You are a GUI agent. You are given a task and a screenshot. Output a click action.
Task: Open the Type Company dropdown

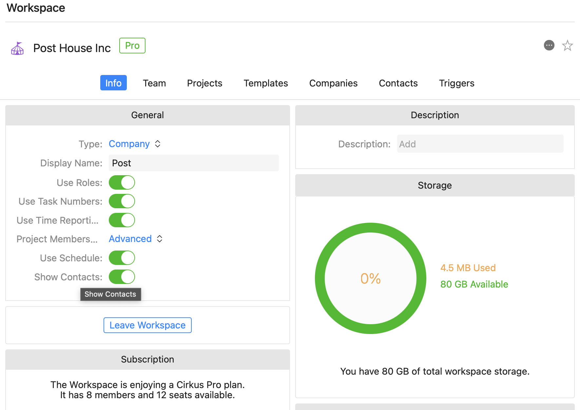point(135,144)
